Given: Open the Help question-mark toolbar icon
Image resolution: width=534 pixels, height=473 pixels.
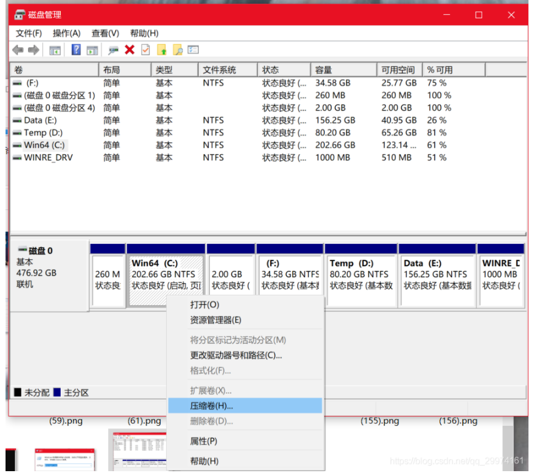Looking at the screenshot, I should coord(76,50).
